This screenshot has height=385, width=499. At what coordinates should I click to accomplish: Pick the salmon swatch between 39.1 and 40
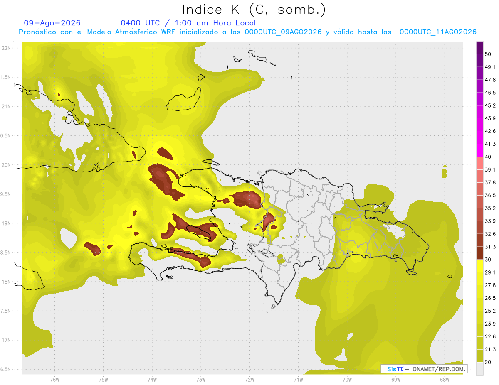coord(479,163)
